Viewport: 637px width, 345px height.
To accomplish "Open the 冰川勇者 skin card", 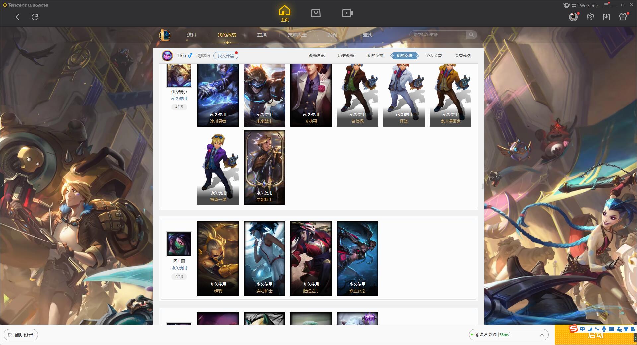I will click(218, 95).
